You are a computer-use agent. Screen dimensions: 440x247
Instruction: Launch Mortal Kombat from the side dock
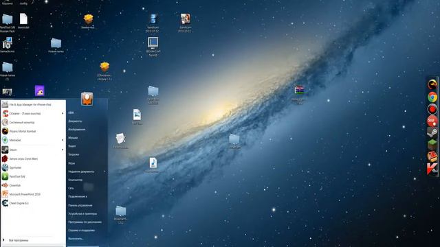[432, 84]
